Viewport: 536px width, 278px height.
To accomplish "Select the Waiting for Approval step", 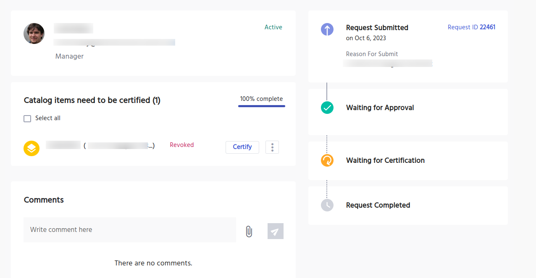I will (380, 108).
